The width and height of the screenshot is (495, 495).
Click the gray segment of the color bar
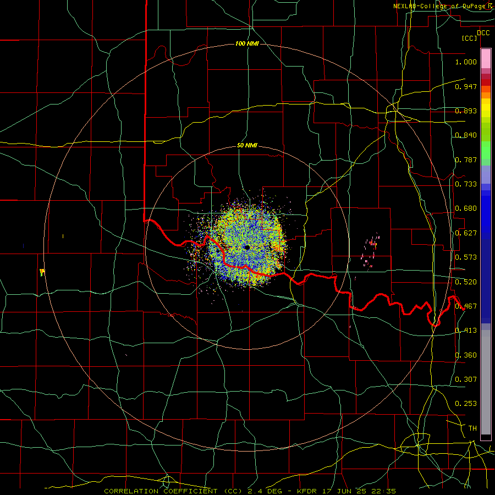486,382
